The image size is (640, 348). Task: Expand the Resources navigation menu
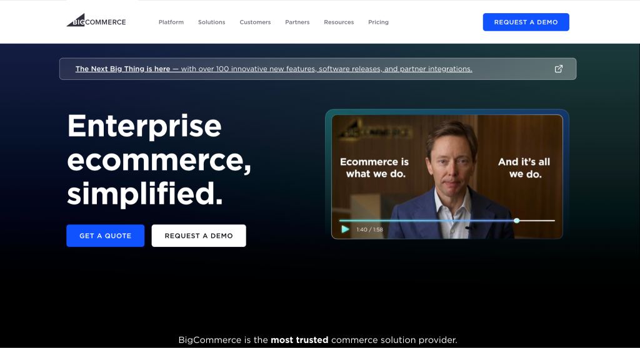(x=339, y=22)
